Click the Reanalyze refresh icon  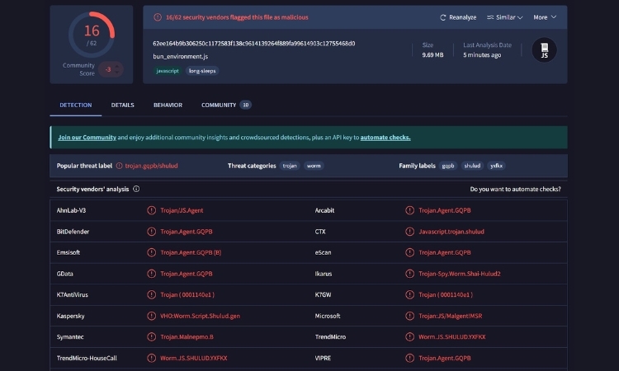coord(443,17)
